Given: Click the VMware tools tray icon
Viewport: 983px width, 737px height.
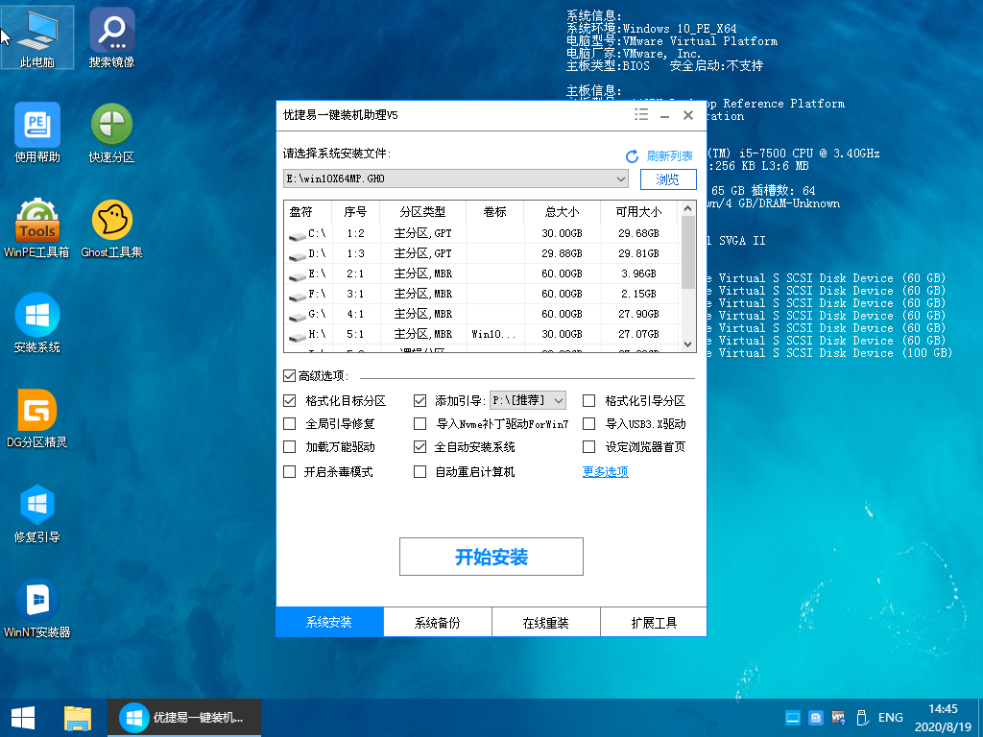Looking at the screenshot, I should [838, 718].
